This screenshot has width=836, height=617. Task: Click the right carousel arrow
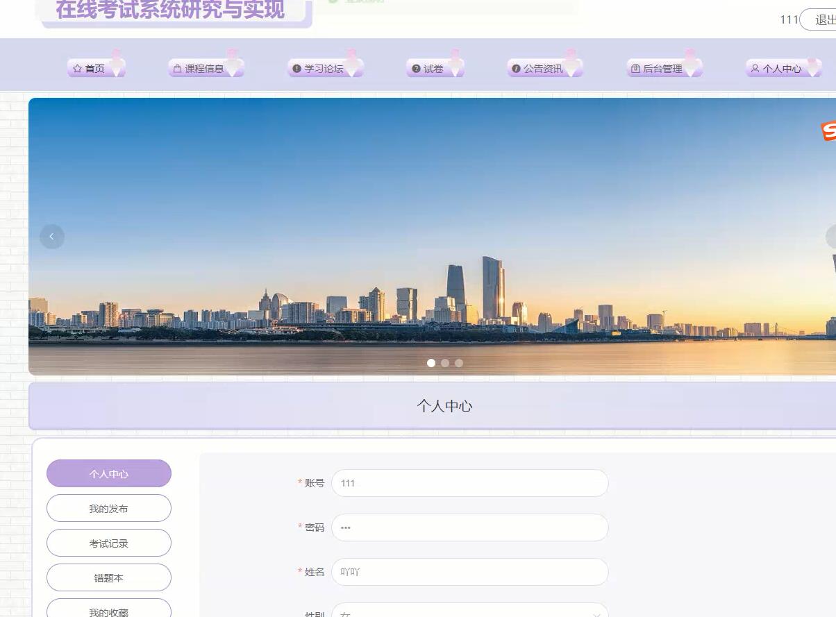[x=830, y=237]
